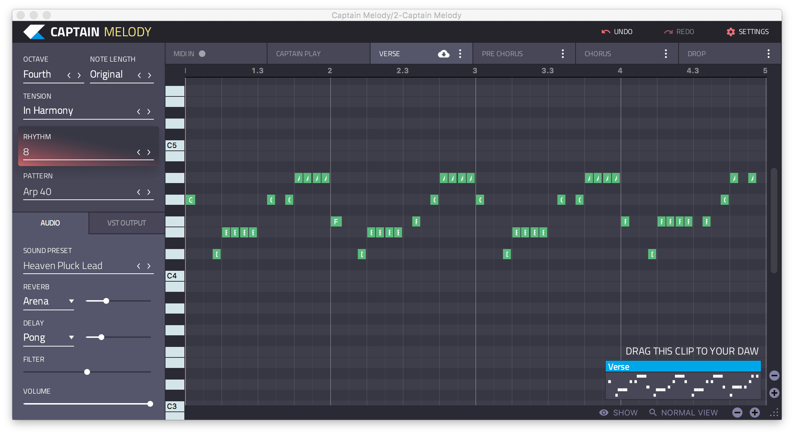Select the AUDIO tab
This screenshot has height=435, width=794.
[x=50, y=222]
